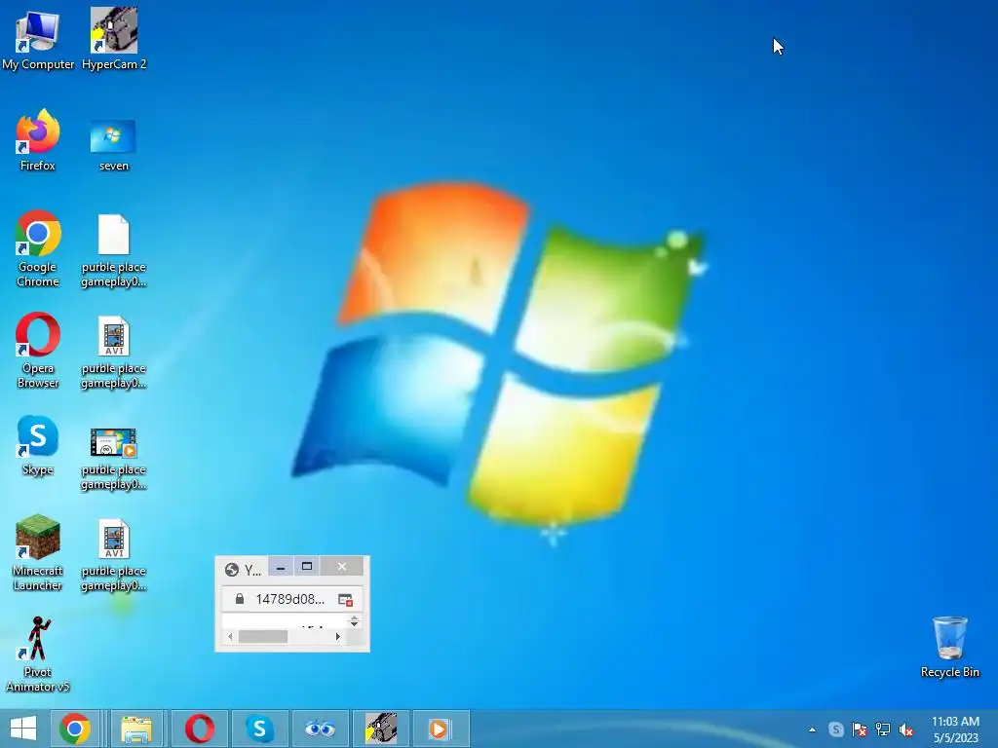Open the Windows Start button
The image size is (998, 748).
coord(23,729)
